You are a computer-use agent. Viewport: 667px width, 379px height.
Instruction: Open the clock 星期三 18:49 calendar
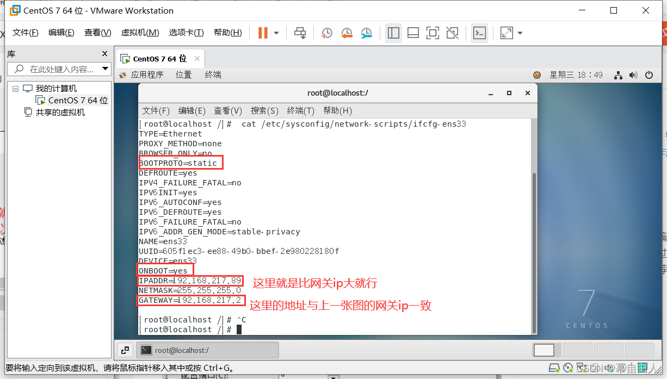[x=576, y=75]
